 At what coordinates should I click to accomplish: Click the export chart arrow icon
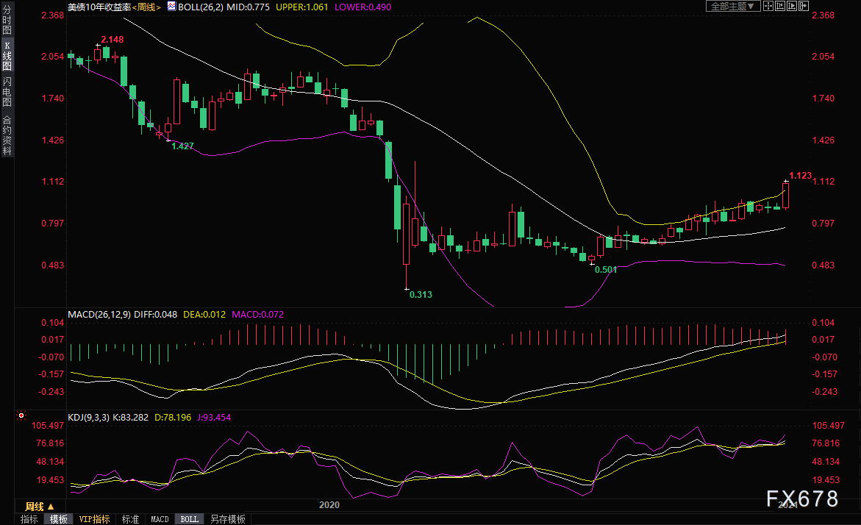point(804,6)
